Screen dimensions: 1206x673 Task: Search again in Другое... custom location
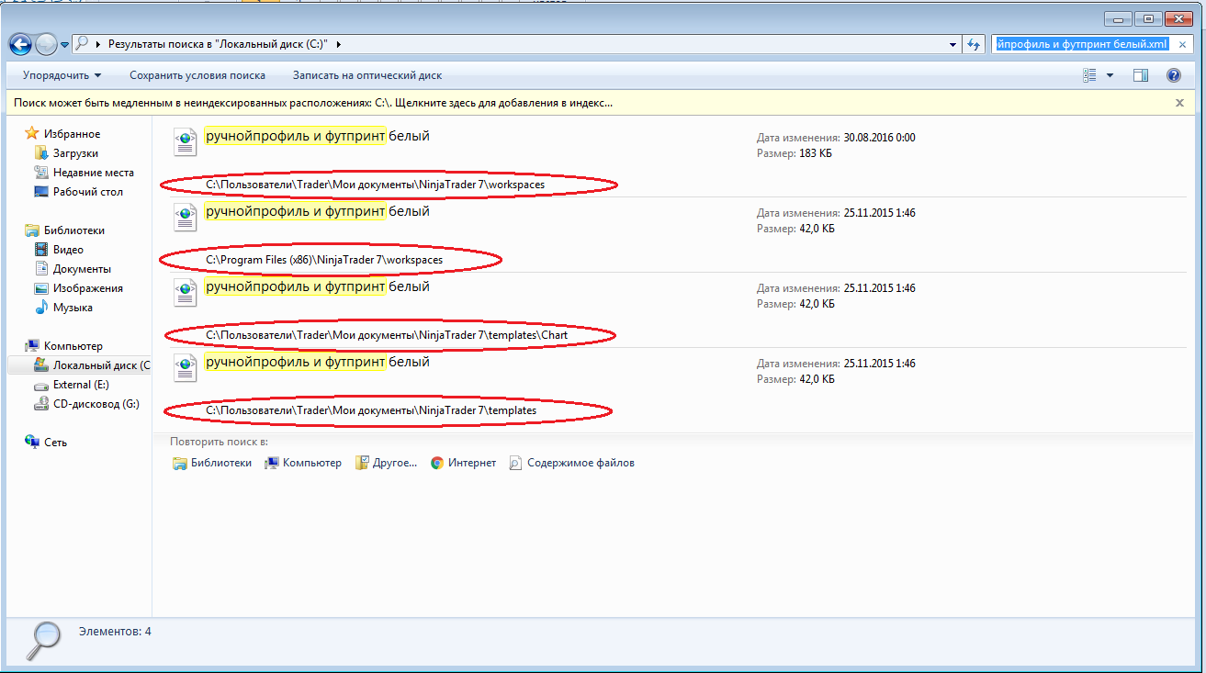point(386,463)
